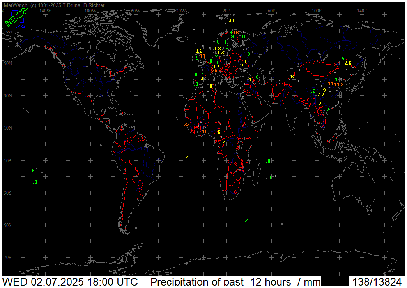The image size is (407, 288).
Task: Click the '20E' longitude label
Action: (227, 11)
